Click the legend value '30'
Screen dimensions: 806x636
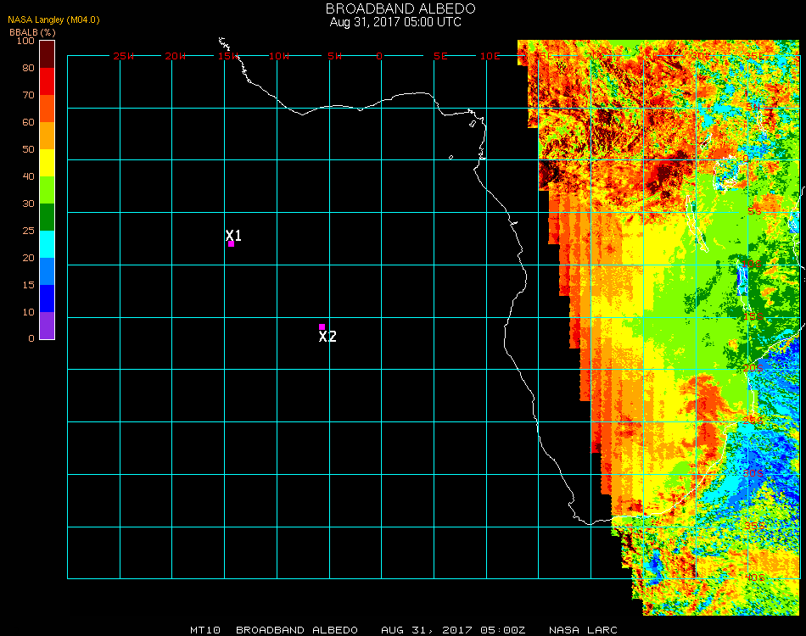click(x=28, y=204)
